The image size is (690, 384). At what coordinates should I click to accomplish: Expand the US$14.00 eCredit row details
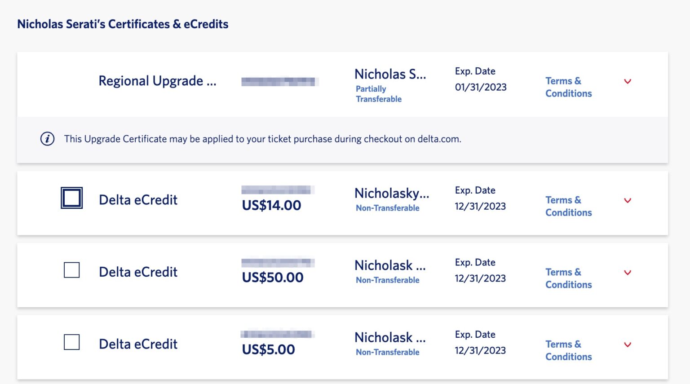pyautogui.click(x=627, y=201)
